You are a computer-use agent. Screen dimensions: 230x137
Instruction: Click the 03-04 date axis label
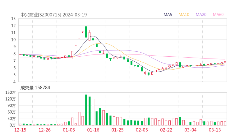191,130
